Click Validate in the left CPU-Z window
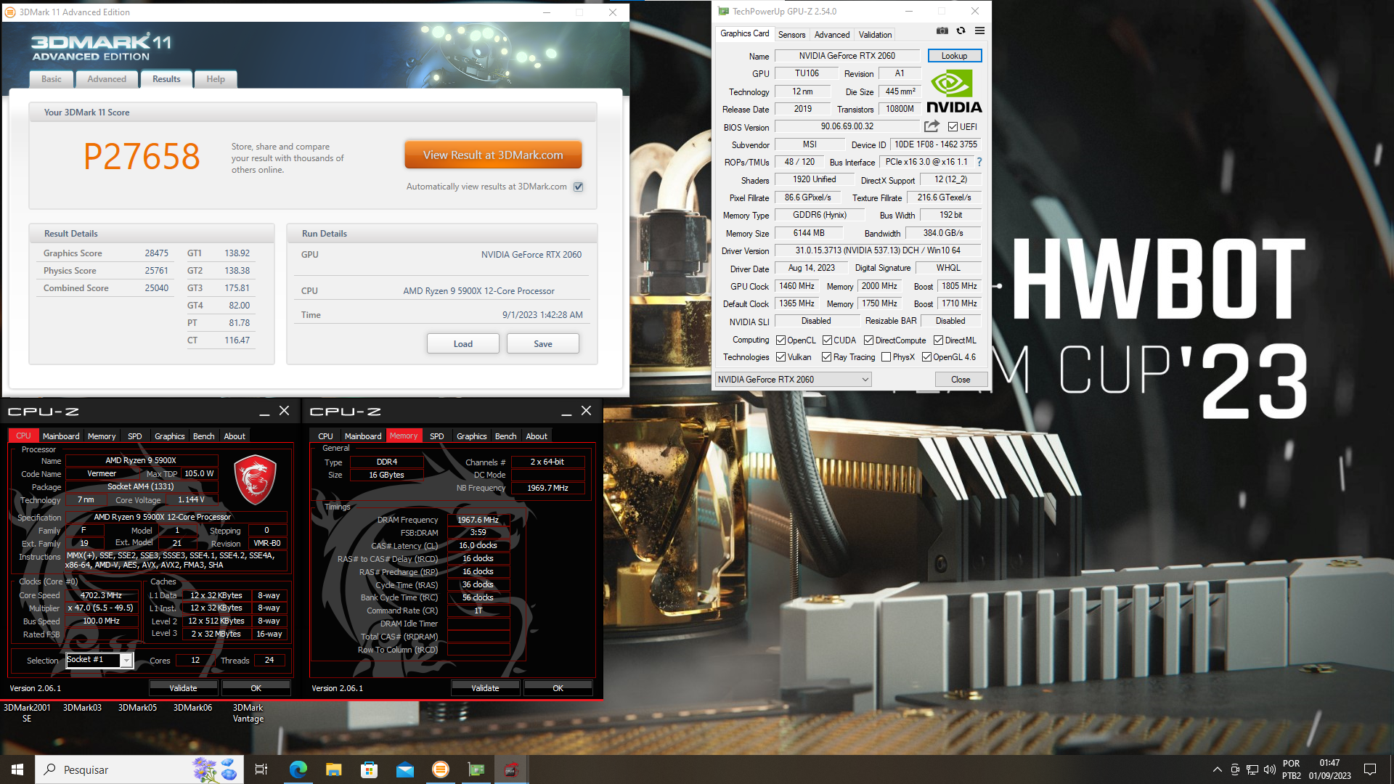 183,687
